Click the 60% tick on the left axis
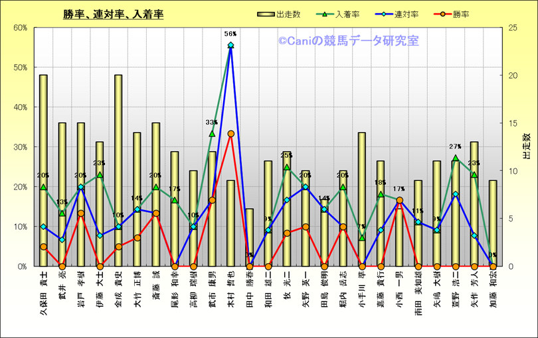 (18, 28)
